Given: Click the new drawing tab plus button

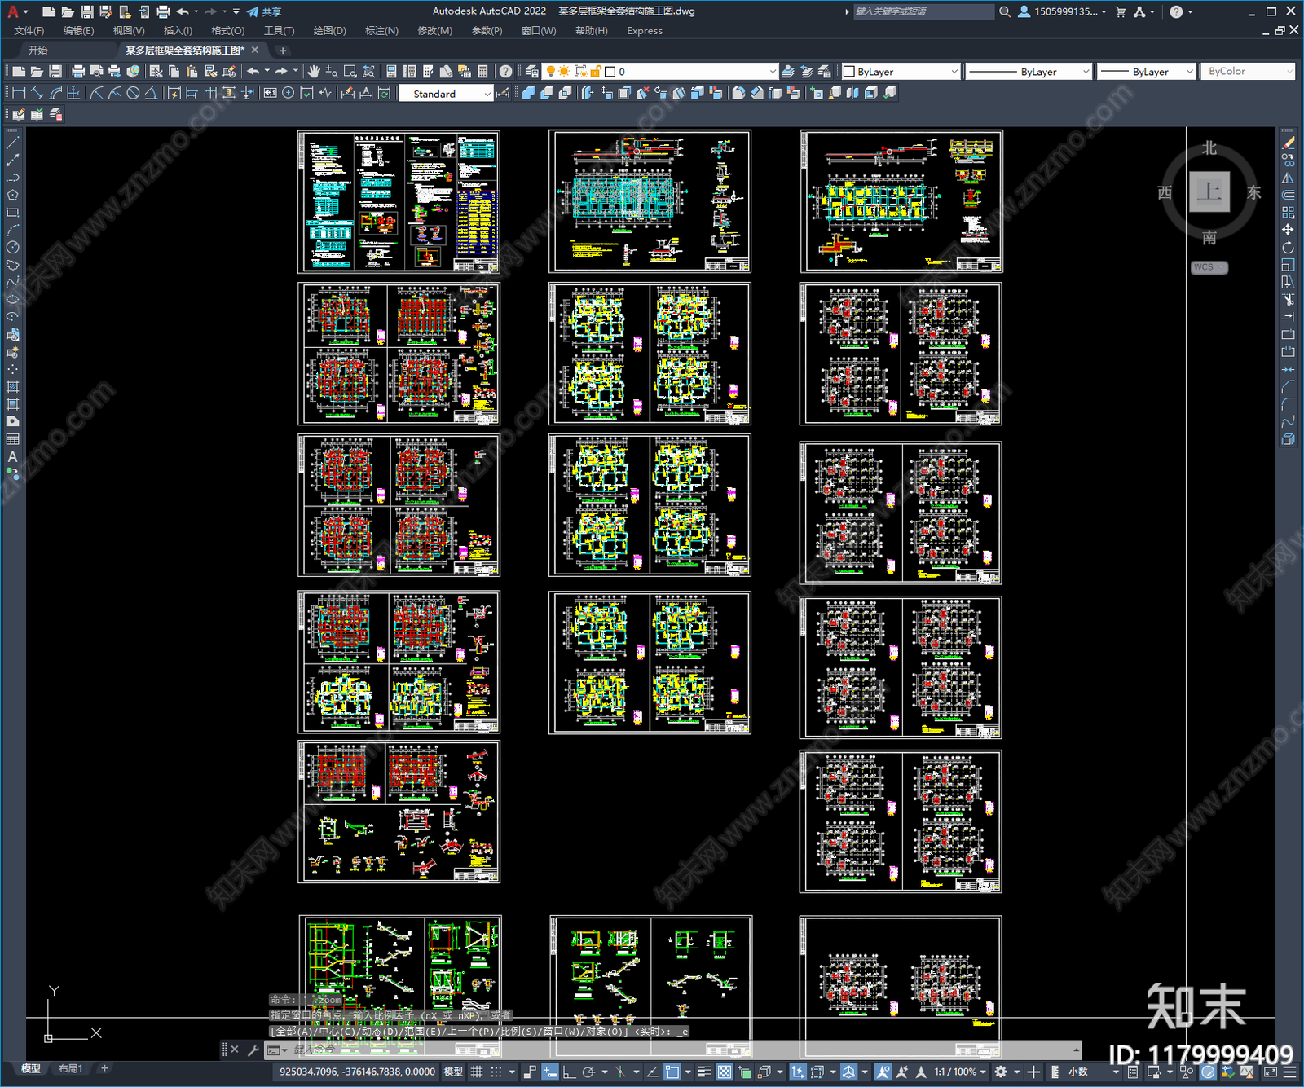Looking at the screenshot, I should [x=283, y=51].
